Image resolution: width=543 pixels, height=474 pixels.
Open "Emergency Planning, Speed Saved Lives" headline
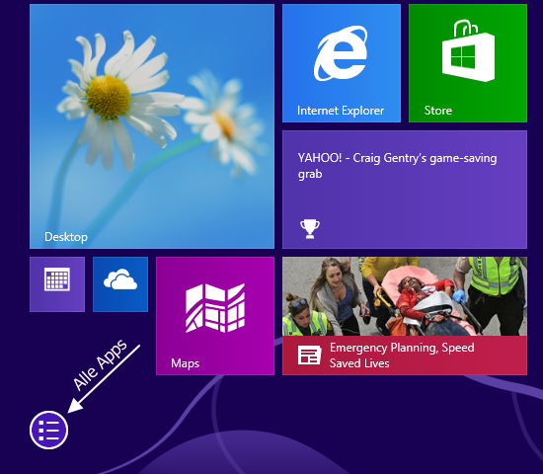[x=402, y=355]
